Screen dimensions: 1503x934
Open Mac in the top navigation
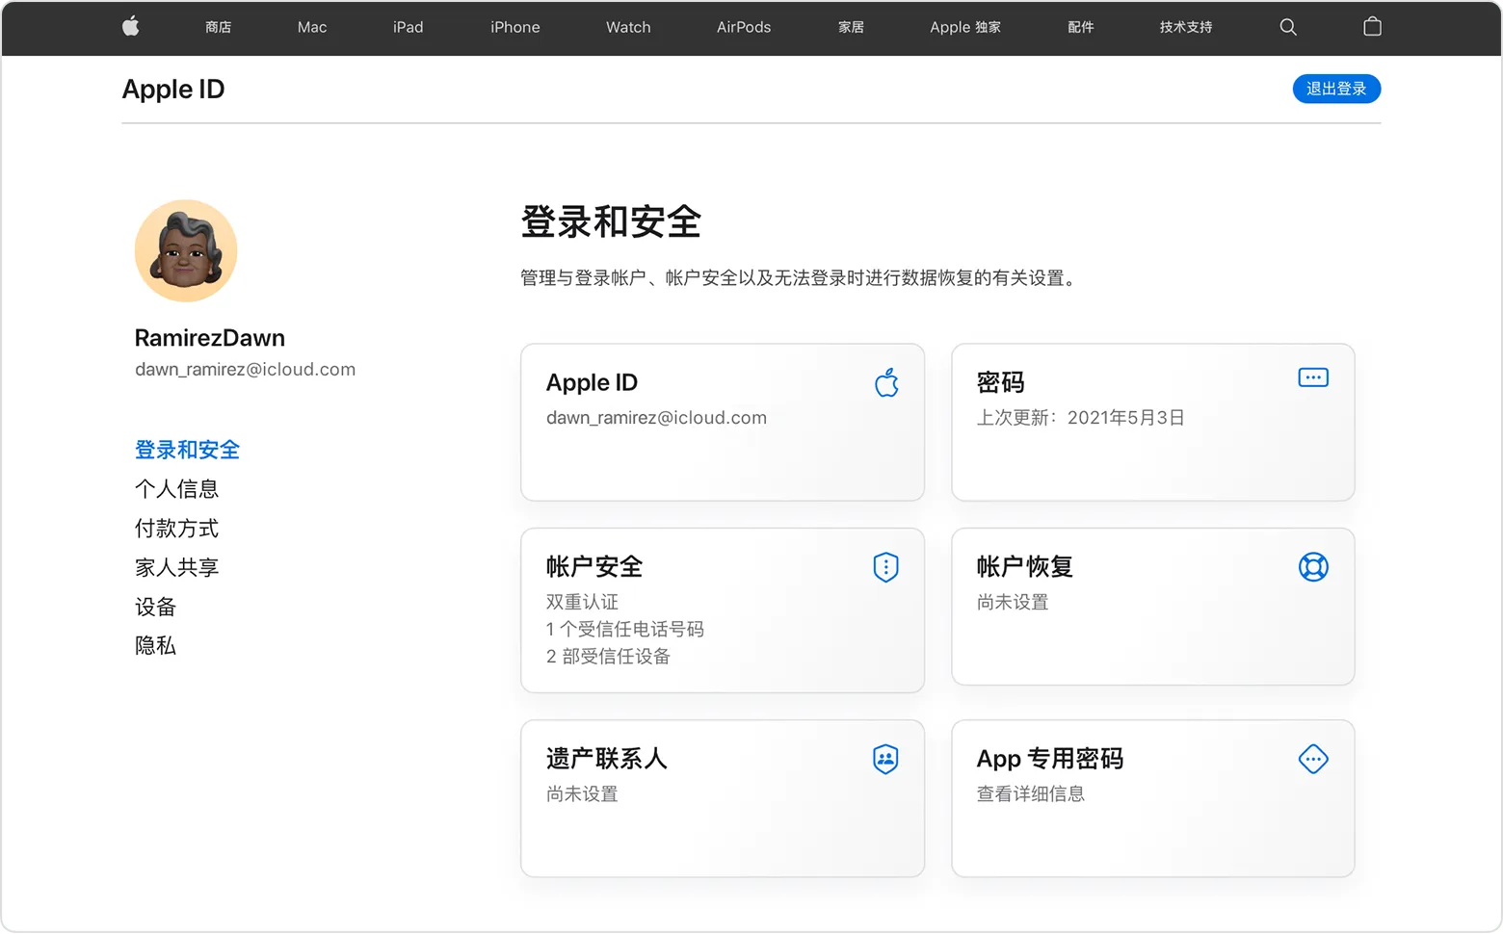click(312, 27)
